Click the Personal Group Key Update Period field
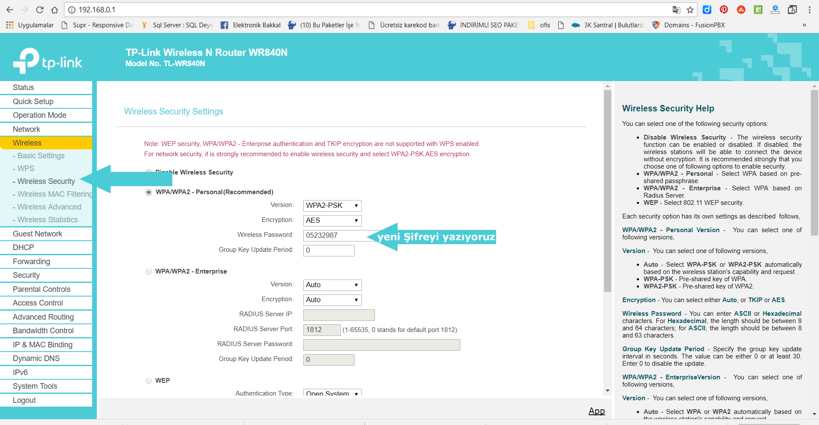The image size is (819, 425). pos(328,250)
